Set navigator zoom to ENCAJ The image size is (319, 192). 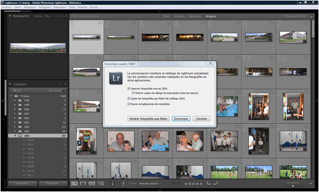pyautogui.click(x=38, y=16)
